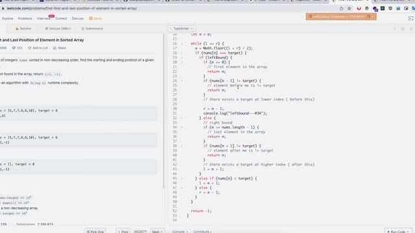
Task: Click the problem description scrollbar
Action: [163, 111]
